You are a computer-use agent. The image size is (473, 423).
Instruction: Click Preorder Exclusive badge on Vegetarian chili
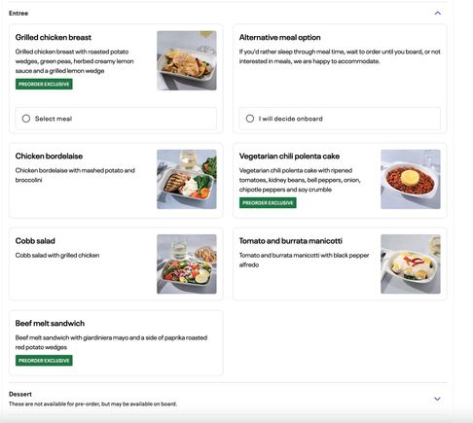click(x=268, y=203)
